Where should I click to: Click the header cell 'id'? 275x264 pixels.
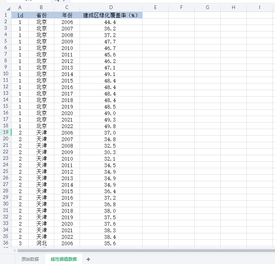20,15
